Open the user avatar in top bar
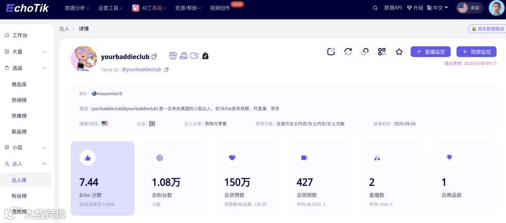506x223 pixels. click(x=496, y=8)
